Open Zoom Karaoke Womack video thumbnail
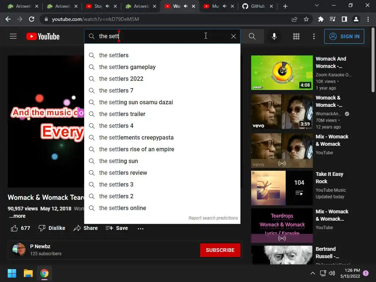 tap(282, 73)
